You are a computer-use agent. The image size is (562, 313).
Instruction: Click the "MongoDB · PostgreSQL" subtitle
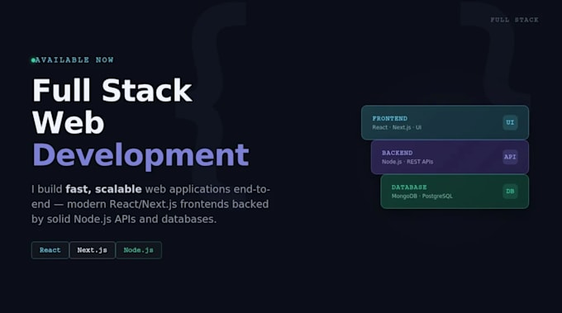click(x=421, y=196)
